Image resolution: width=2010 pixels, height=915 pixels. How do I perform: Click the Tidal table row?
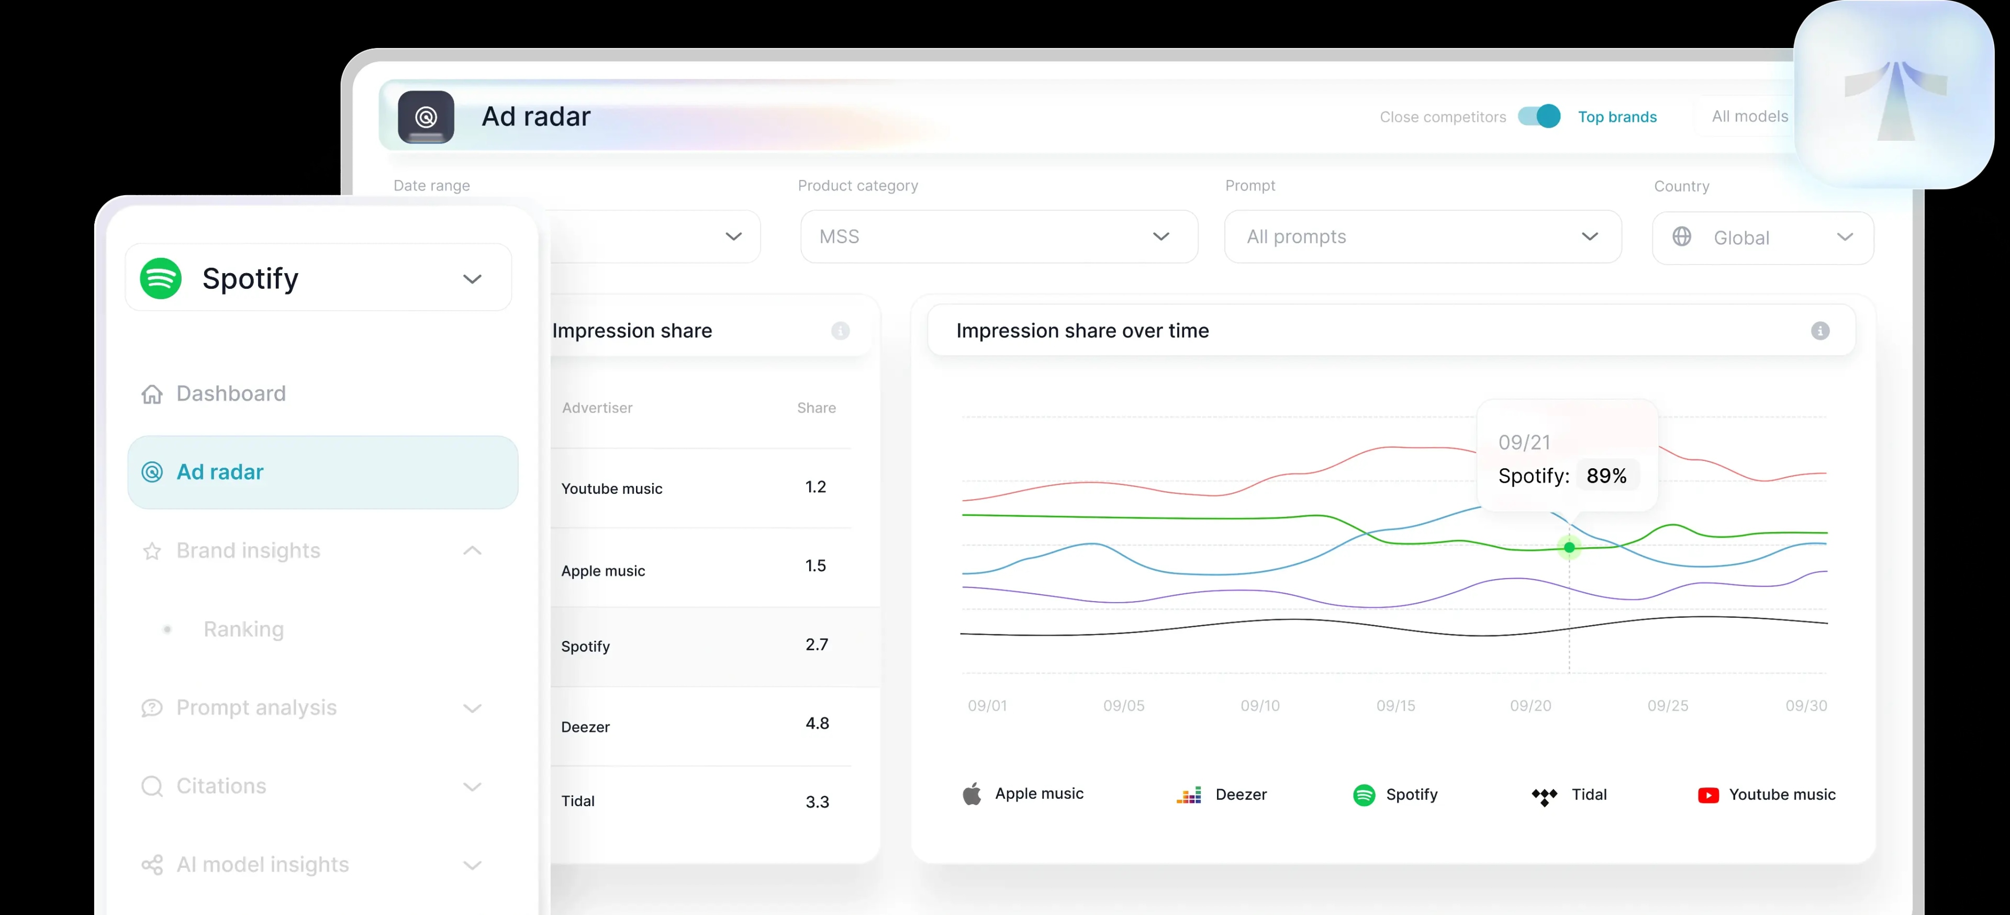(701, 802)
